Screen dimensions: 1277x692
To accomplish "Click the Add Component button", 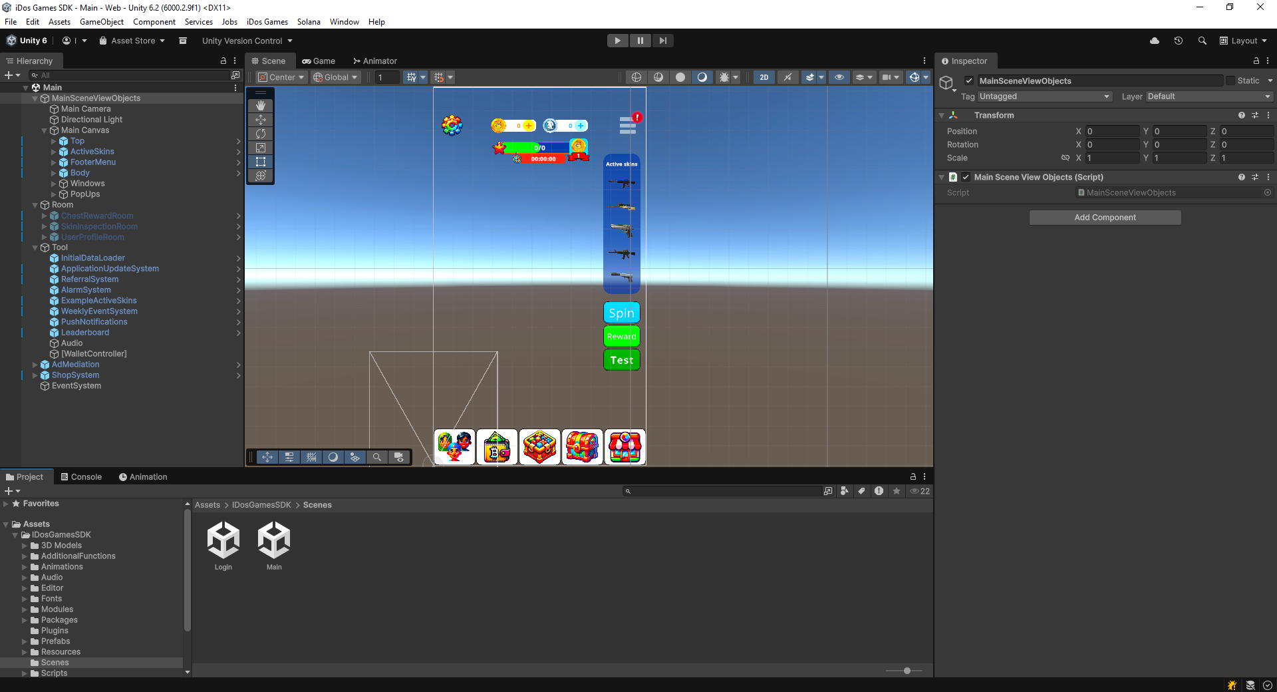I will click(1105, 218).
